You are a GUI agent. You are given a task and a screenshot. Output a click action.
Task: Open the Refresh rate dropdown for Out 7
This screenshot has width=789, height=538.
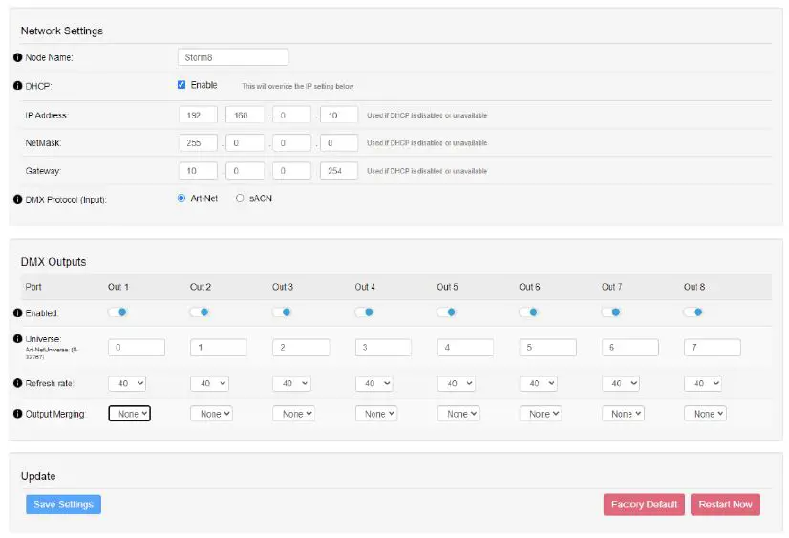(621, 383)
